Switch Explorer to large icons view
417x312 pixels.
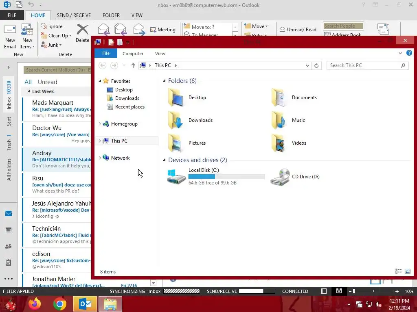pyautogui.click(x=407, y=271)
